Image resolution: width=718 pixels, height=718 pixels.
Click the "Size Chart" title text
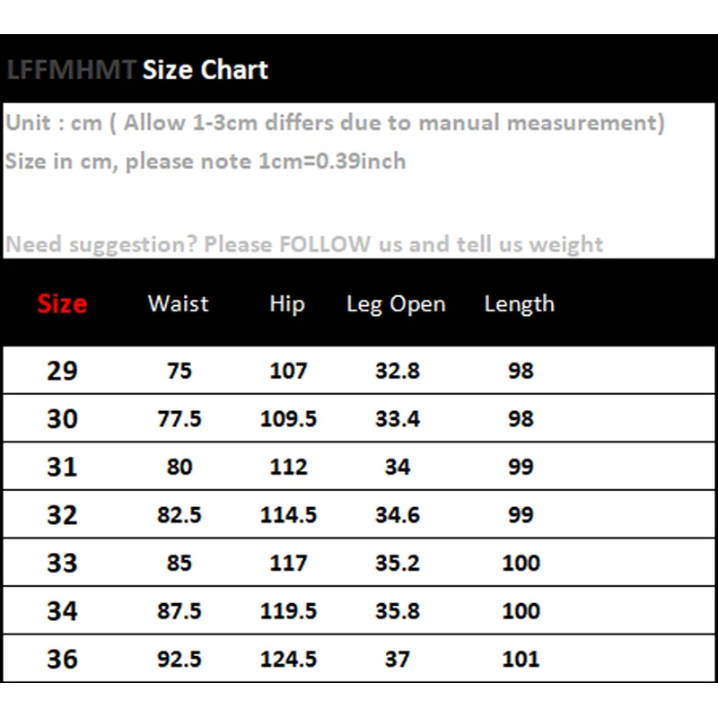[x=205, y=70]
